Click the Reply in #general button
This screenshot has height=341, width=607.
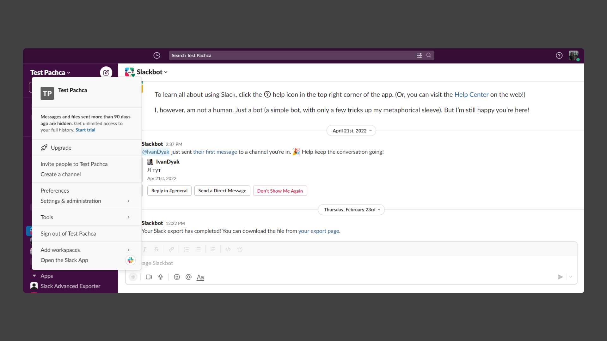(169, 191)
